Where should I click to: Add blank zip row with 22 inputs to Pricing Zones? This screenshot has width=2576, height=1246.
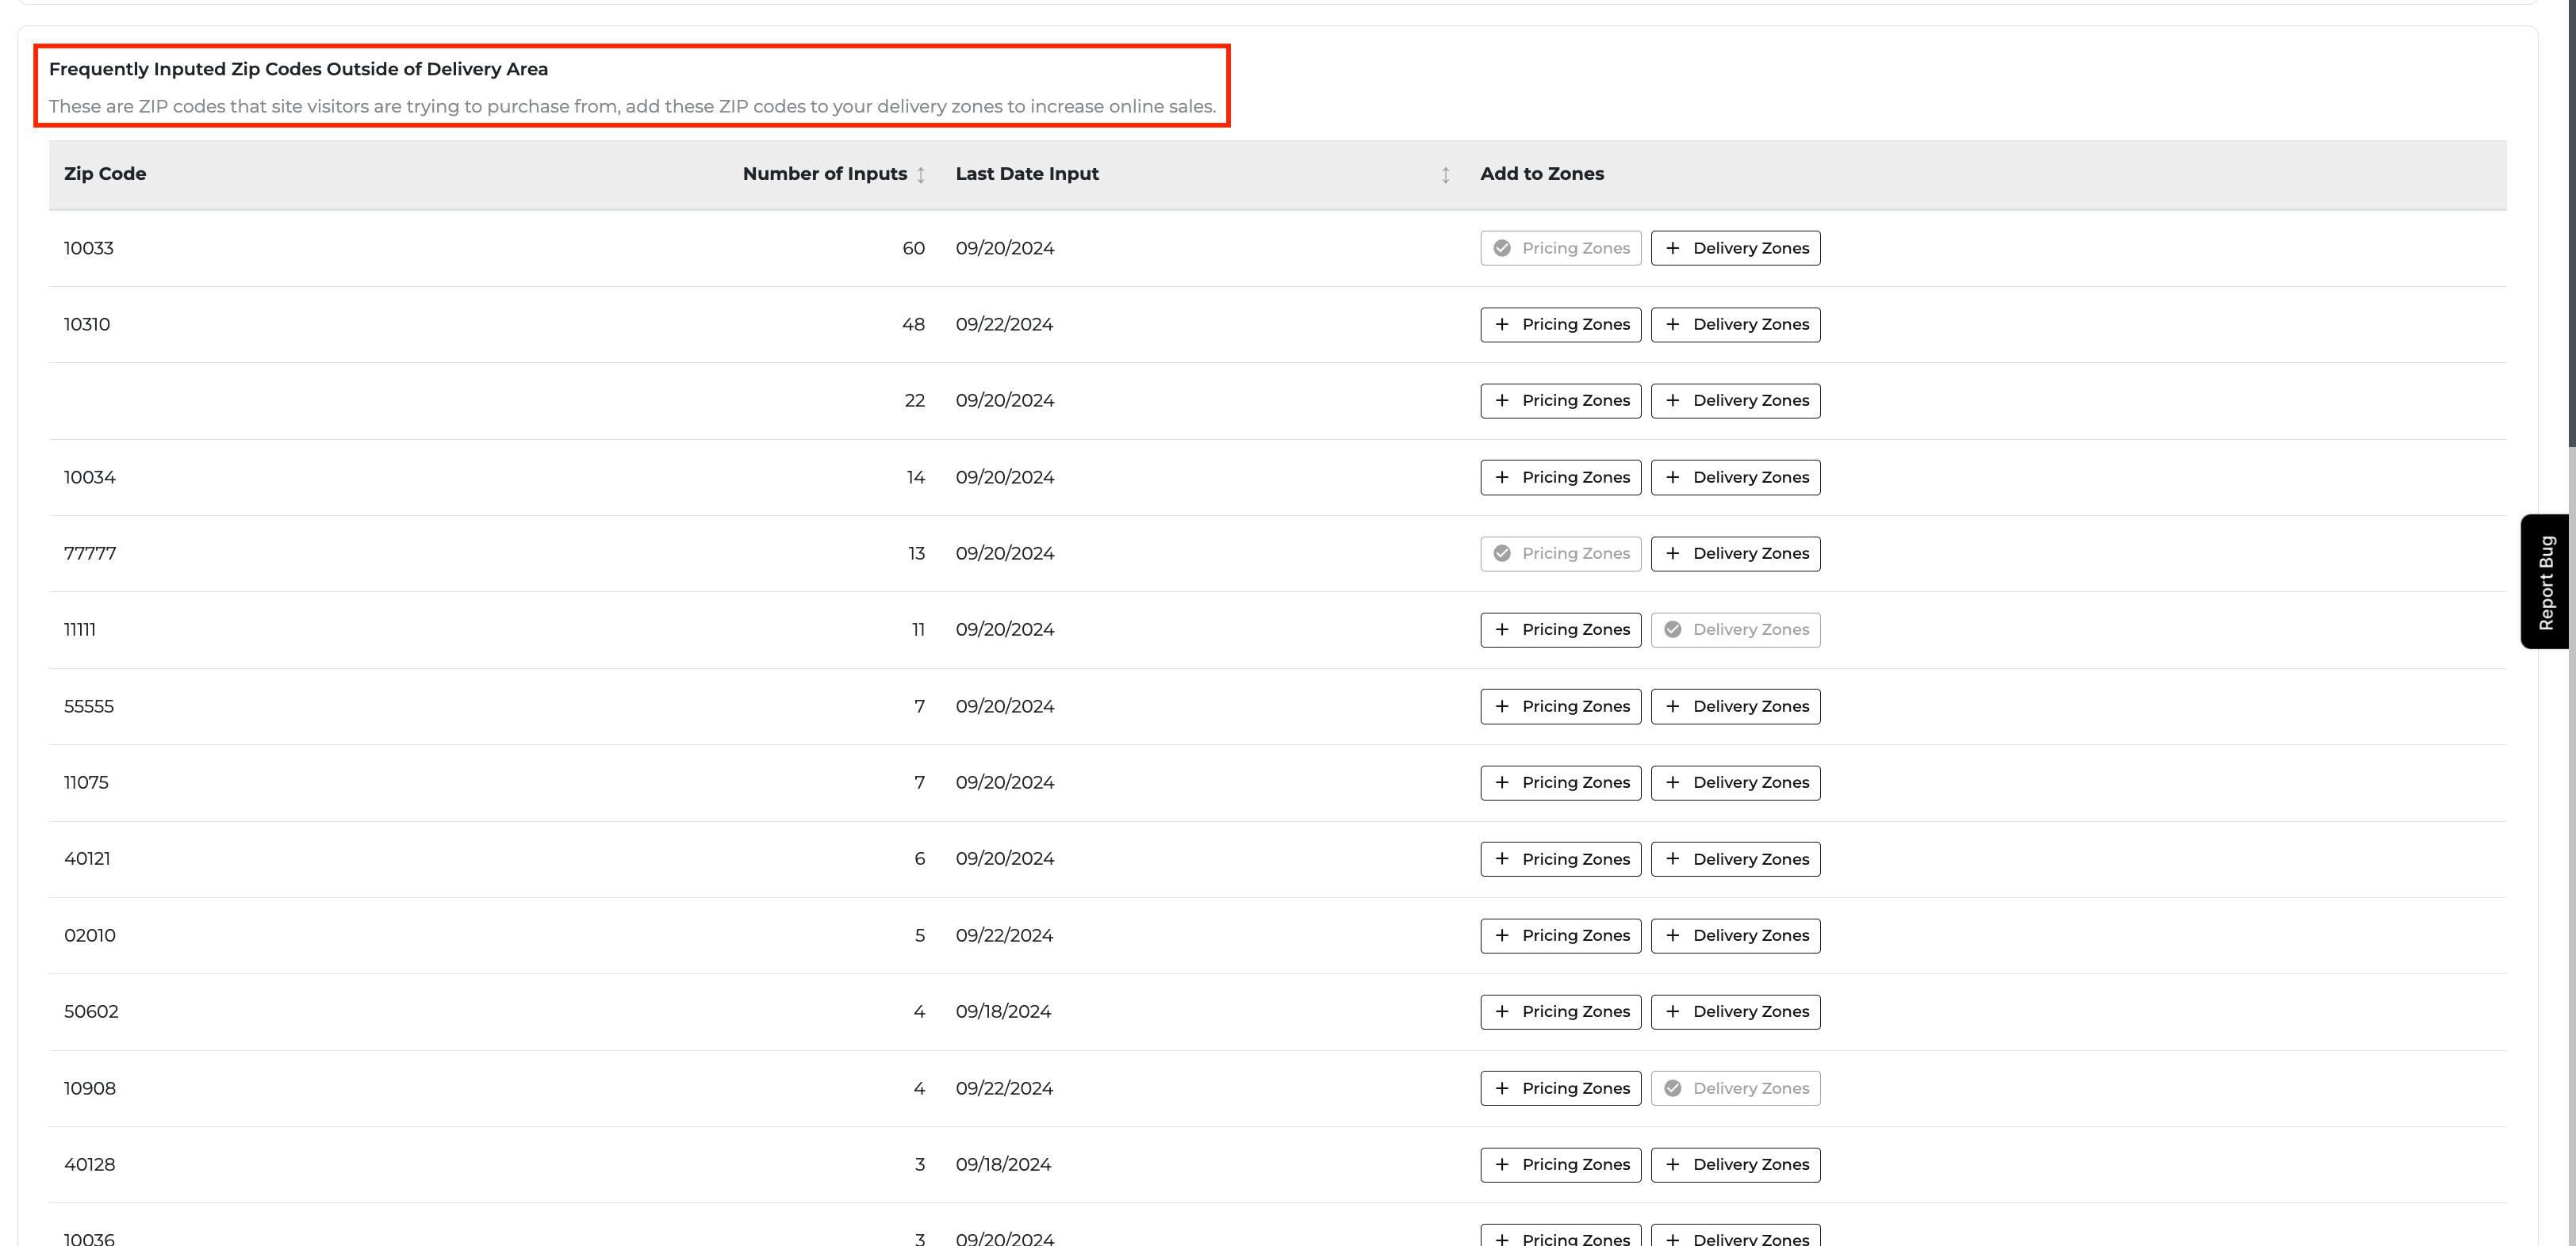tap(1560, 401)
